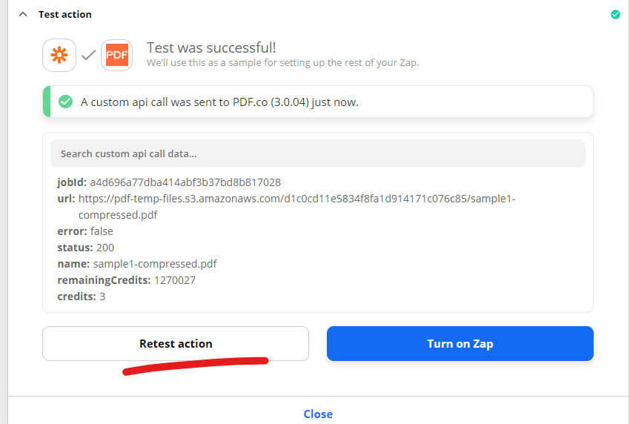Click the green check in success banner
Screen dimensions: 630x424
click(65, 102)
